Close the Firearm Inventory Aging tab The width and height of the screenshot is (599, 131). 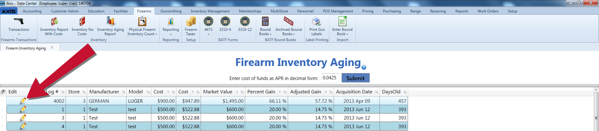click(52, 48)
